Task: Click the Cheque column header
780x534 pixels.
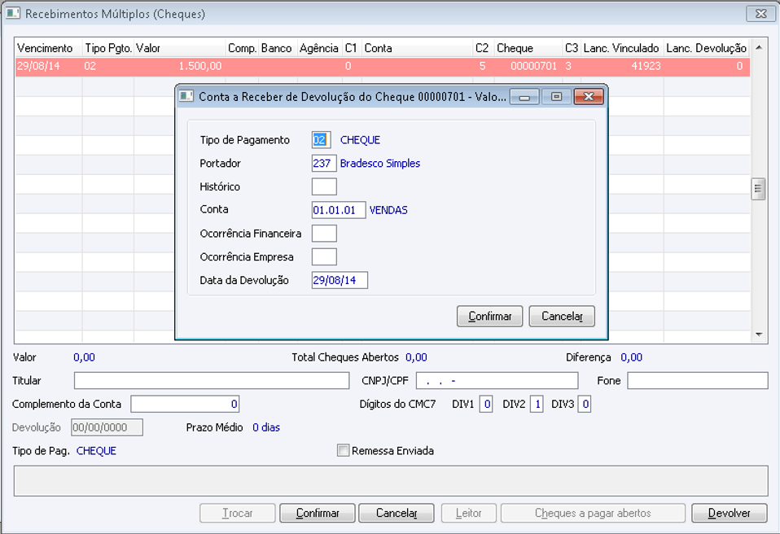Action: tap(528, 48)
